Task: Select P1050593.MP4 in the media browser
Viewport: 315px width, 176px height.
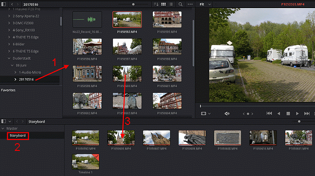Action: point(127,19)
